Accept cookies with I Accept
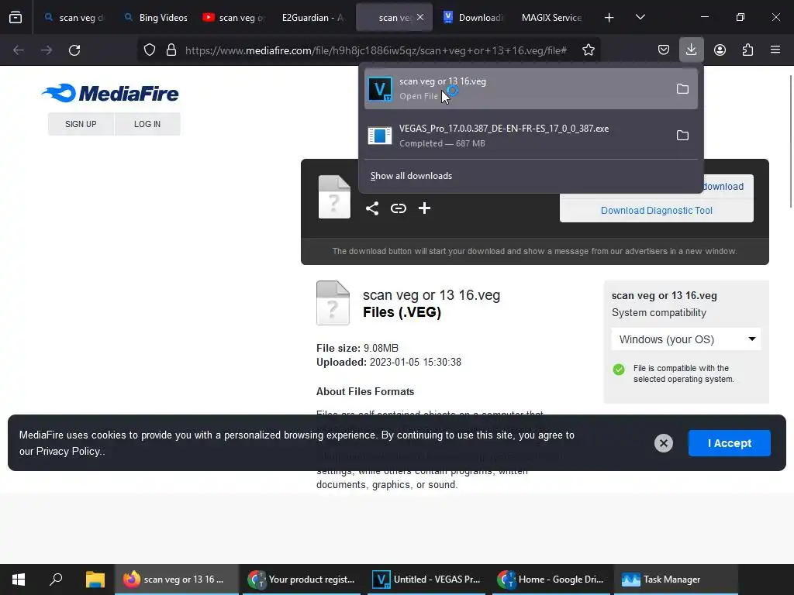 click(729, 443)
